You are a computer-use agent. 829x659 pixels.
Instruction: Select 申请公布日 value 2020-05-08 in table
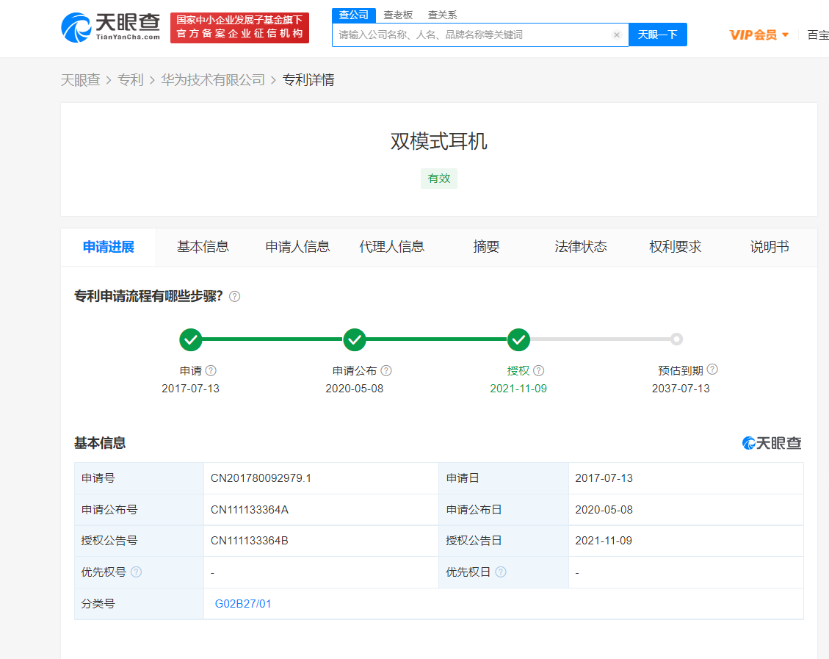point(604,510)
